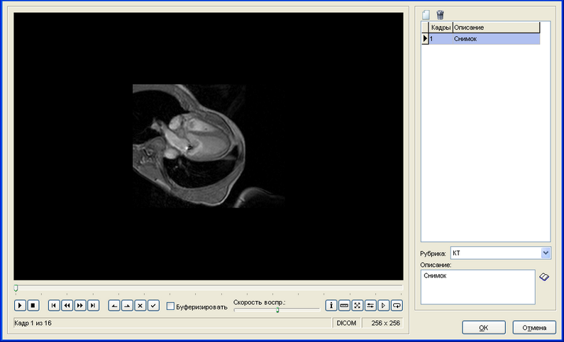Step ahead with the fast-forward button
The width and height of the screenshot is (564, 342).
tap(80, 305)
